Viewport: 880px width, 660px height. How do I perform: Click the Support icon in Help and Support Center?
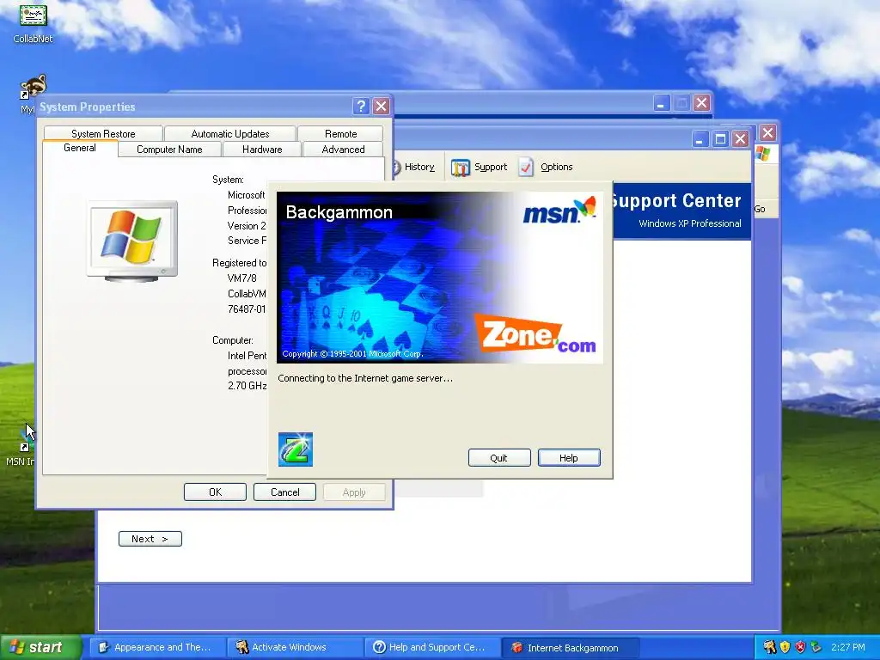[x=461, y=168]
